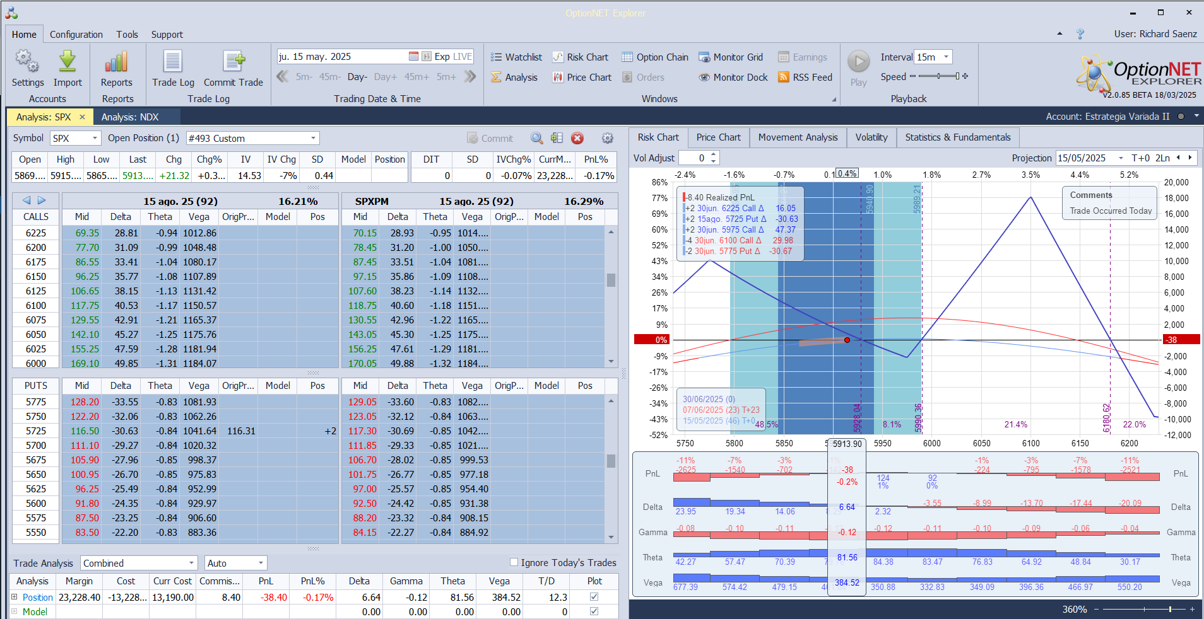Expand the Position row in Trade Analysis
The image size is (1204, 619).
(x=15, y=596)
